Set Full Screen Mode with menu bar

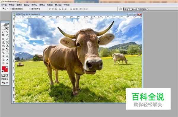(5, 79)
